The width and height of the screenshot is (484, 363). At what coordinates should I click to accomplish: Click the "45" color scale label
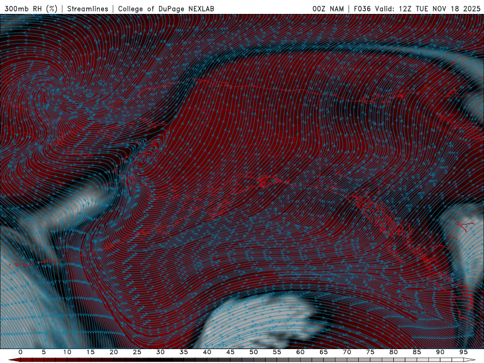tap(231, 352)
